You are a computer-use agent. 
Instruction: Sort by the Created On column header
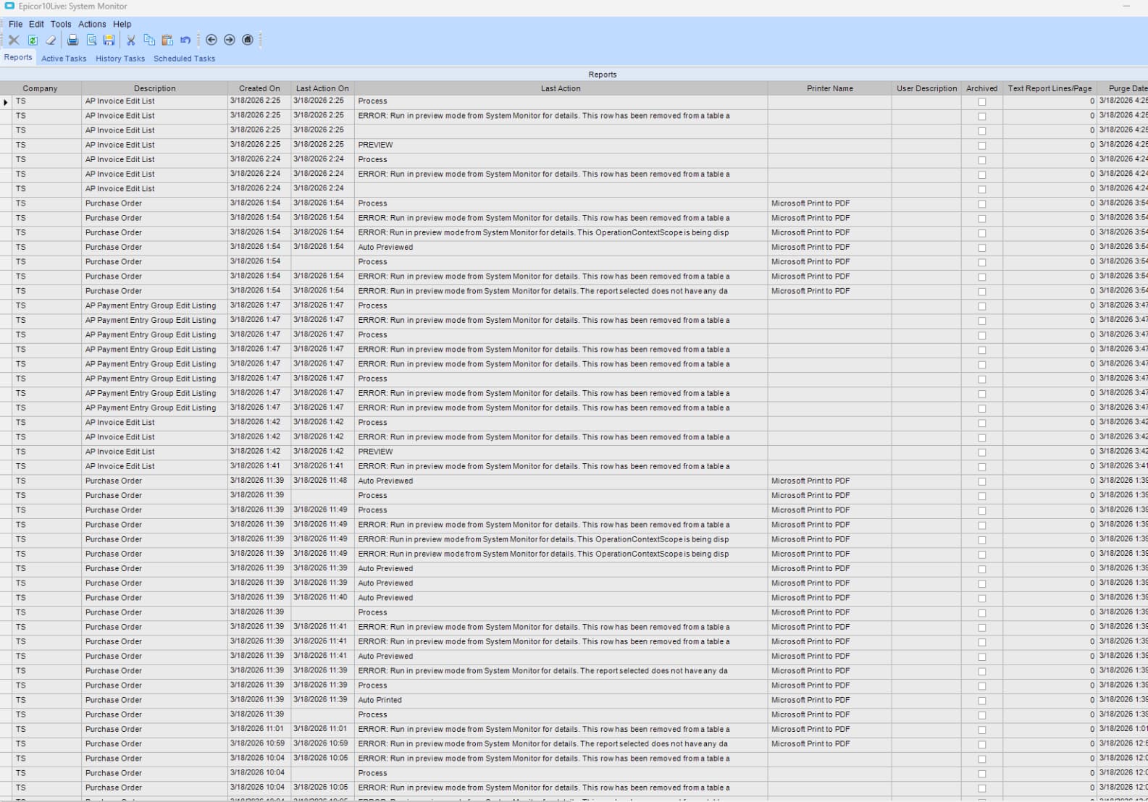[x=259, y=88]
